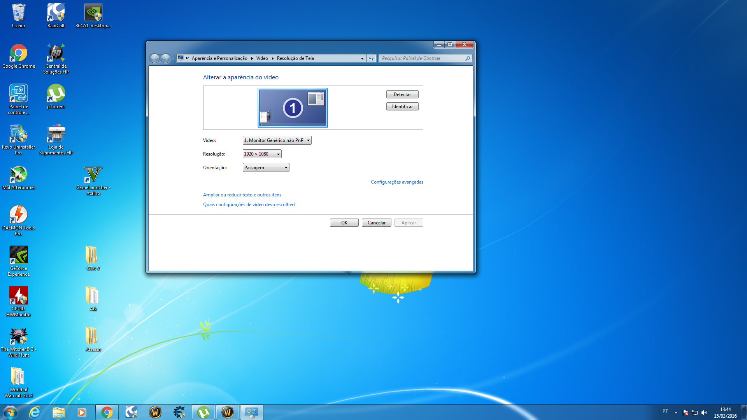Refresh the Control Panel address bar
The width and height of the screenshot is (747, 420).
pyautogui.click(x=371, y=58)
